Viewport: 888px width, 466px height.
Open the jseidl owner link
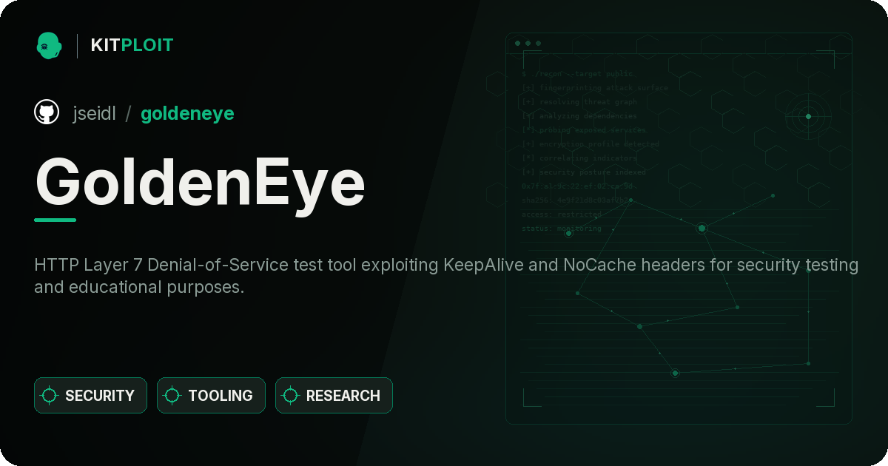click(x=94, y=113)
